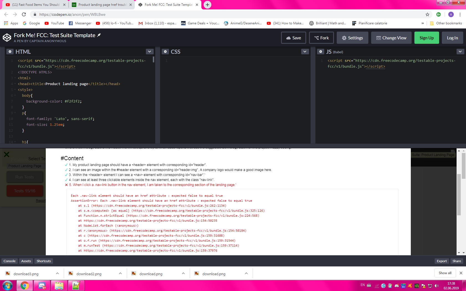Collapse the HTML editor with its chevron
The height and width of the screenshot is (291, 466).
pyautogui.click(x=149, y=52)
